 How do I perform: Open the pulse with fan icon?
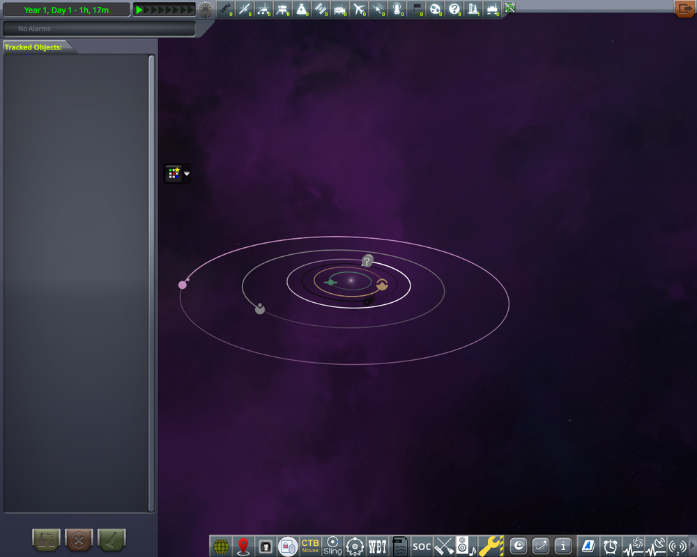point(633,547)
